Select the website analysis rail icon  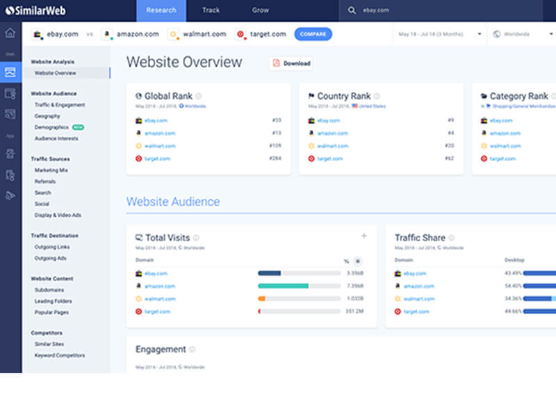click(x=10, y=72)
